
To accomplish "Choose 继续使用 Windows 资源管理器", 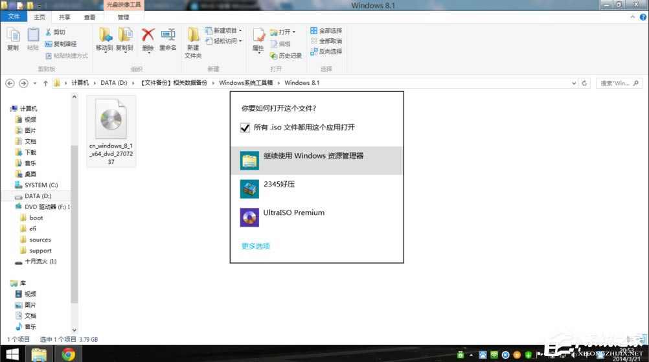I will pos(317,161).
